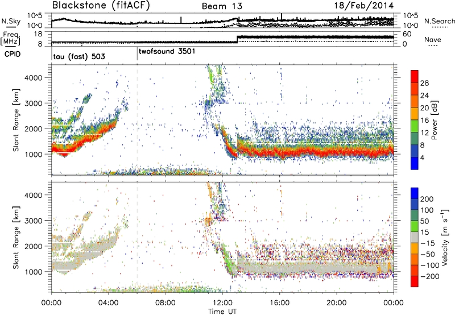Image resolution: width=455 pixels, height=315 pixels.
Task: Click the 'Time UT' axis title
Action: 222,311
